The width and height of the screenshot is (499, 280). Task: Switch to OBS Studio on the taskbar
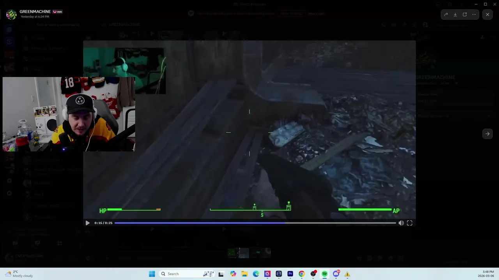tap(313, 274)
